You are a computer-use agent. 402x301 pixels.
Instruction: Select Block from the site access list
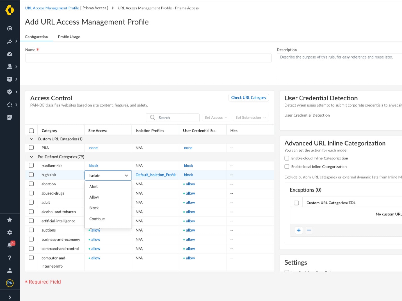pos(94,208)
